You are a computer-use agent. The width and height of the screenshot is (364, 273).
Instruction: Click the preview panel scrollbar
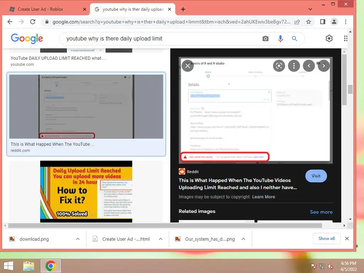[344, 80]
